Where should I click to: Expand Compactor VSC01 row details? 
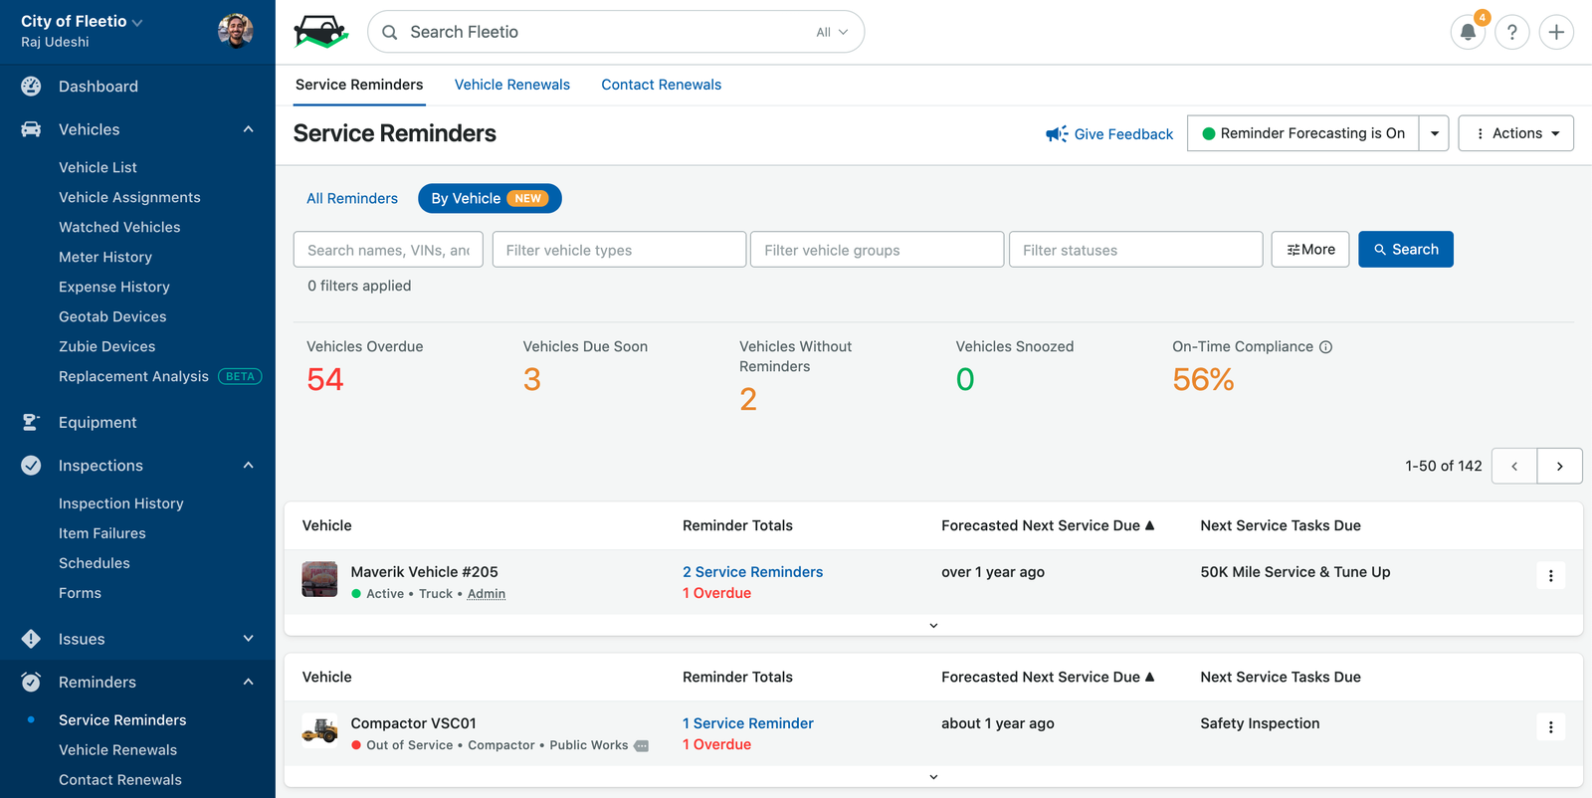pos(933,777)
